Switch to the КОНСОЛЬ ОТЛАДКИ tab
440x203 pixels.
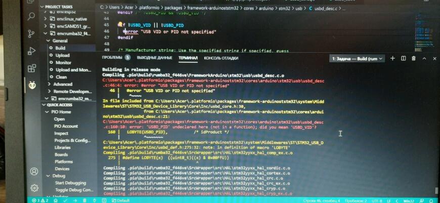click(221, 58)
